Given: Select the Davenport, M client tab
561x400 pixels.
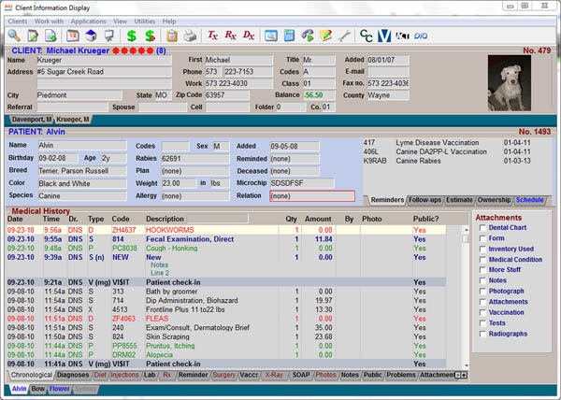Looking at the screenshot, I should pos(32,119).
